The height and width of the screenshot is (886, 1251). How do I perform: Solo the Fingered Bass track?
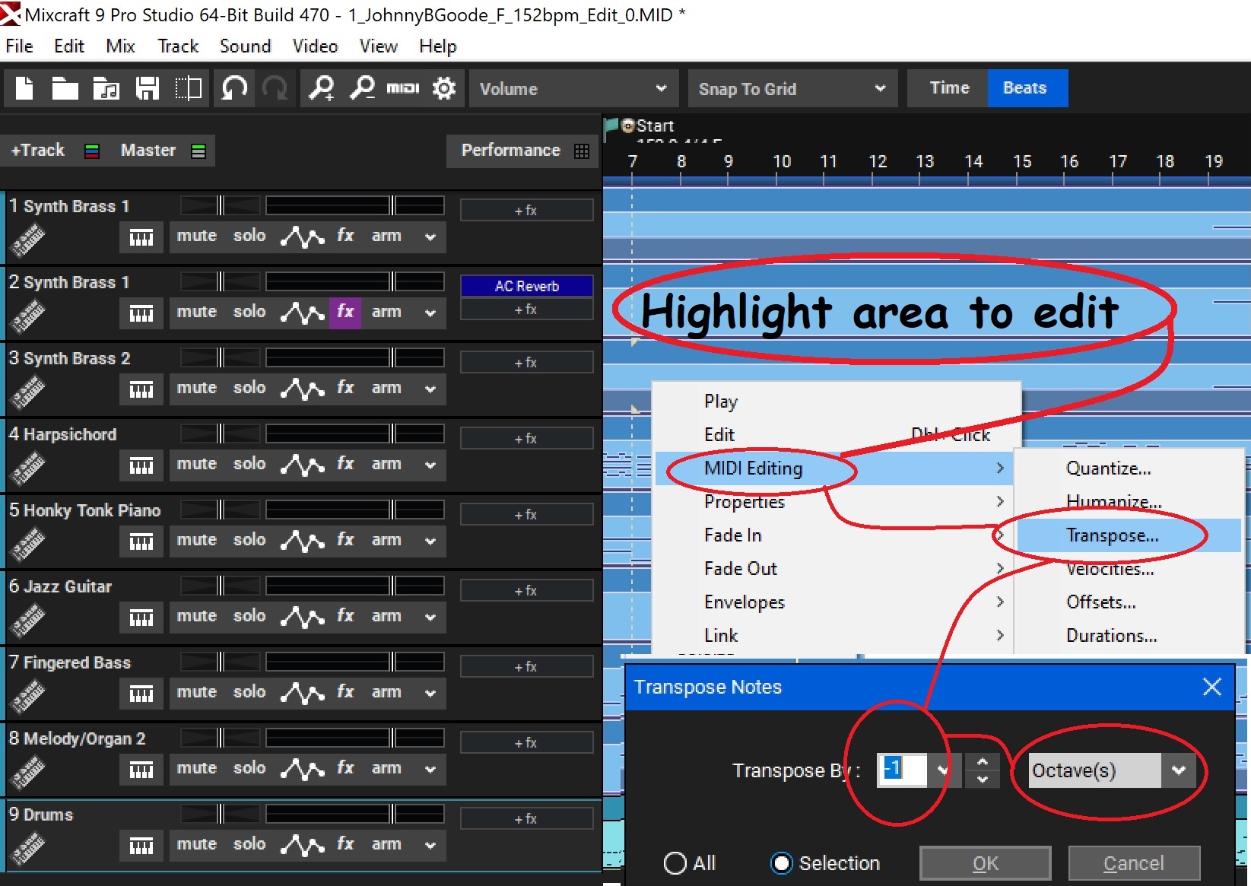pyautogui.click(x=249, y=692)
